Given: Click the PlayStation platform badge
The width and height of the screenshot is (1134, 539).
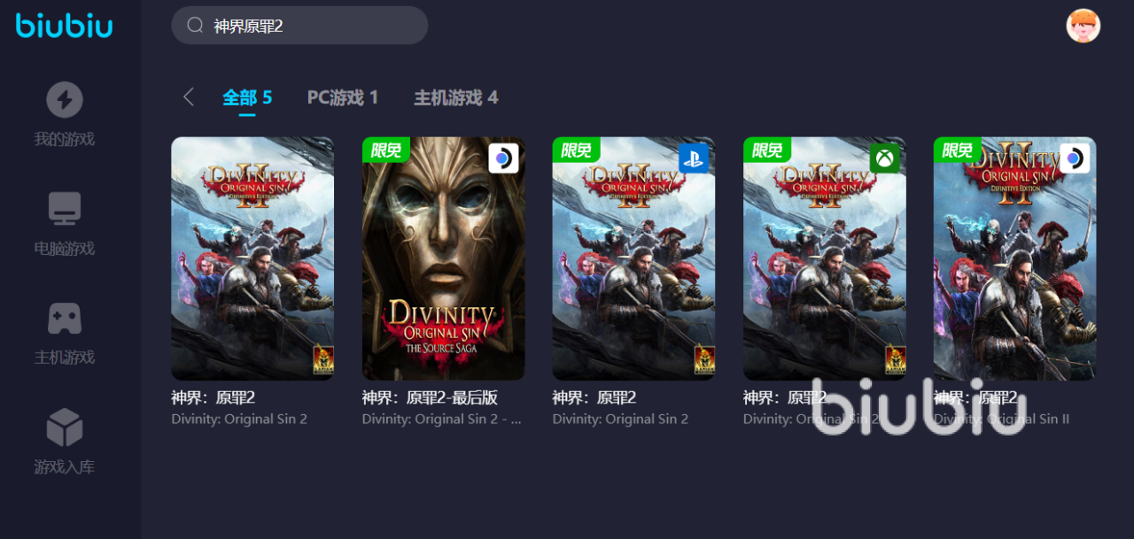Looking at the screenshot, I should point(694,158).
